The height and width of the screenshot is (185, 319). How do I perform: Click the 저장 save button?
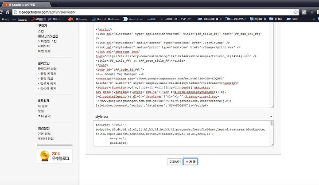click(191, 161)
